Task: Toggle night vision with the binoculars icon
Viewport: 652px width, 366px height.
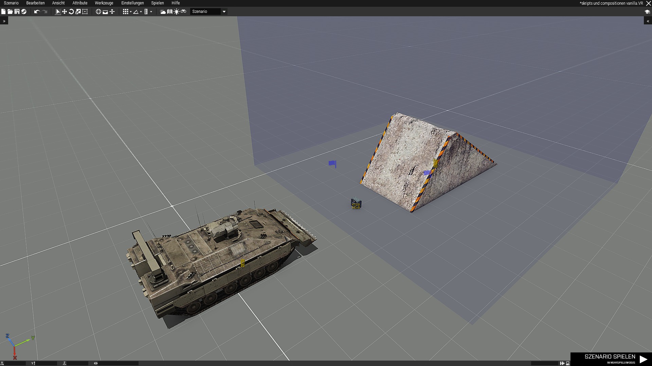Action: tap(183, 12)
